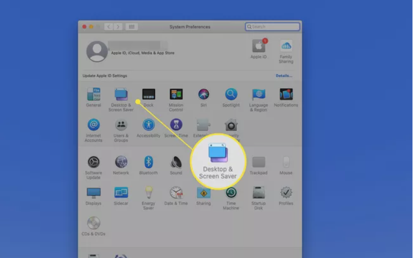Open Notifications preferences
Screen dimensions: 413x258
pyautogui.click(x=286, y=97)
